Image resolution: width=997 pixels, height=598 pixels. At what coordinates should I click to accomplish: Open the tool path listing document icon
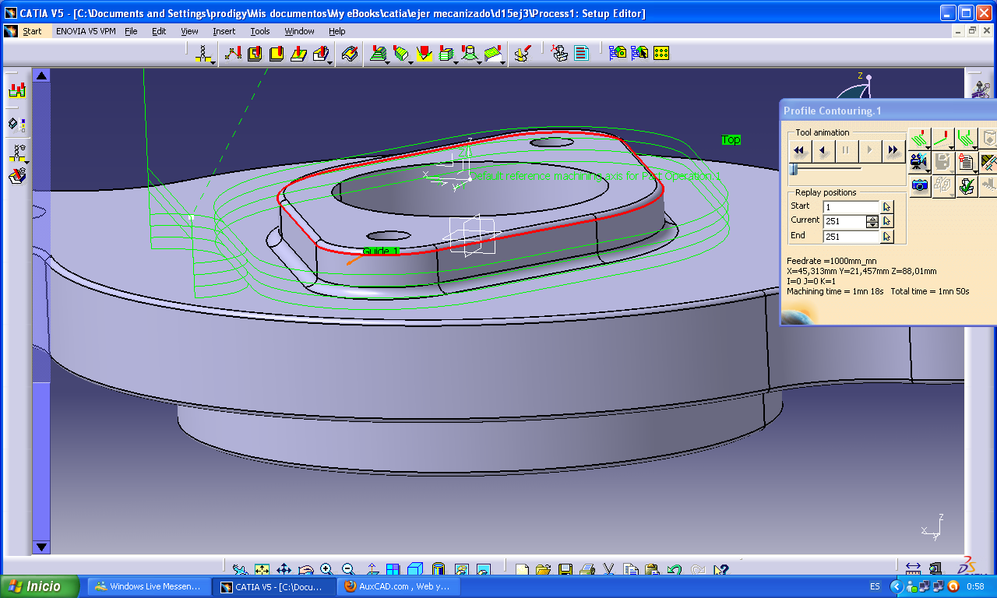[x=966, y=162]
